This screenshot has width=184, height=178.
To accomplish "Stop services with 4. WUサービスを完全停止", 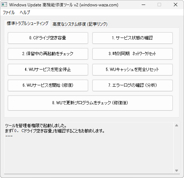I will pyautogui.click(x=48, y=70).
